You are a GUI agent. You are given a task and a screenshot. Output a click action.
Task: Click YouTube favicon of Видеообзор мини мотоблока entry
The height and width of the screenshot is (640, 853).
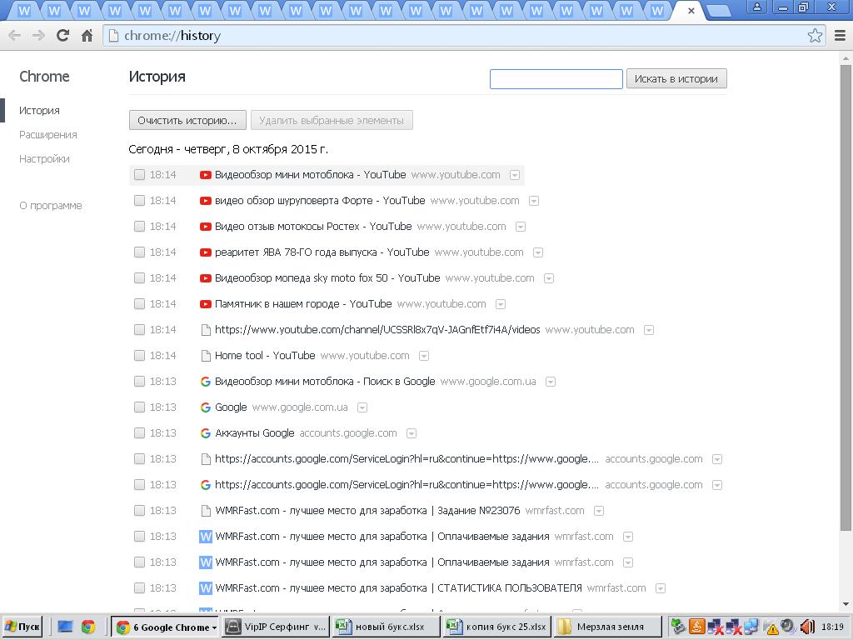pyautogui.click(x=205, y=175)
